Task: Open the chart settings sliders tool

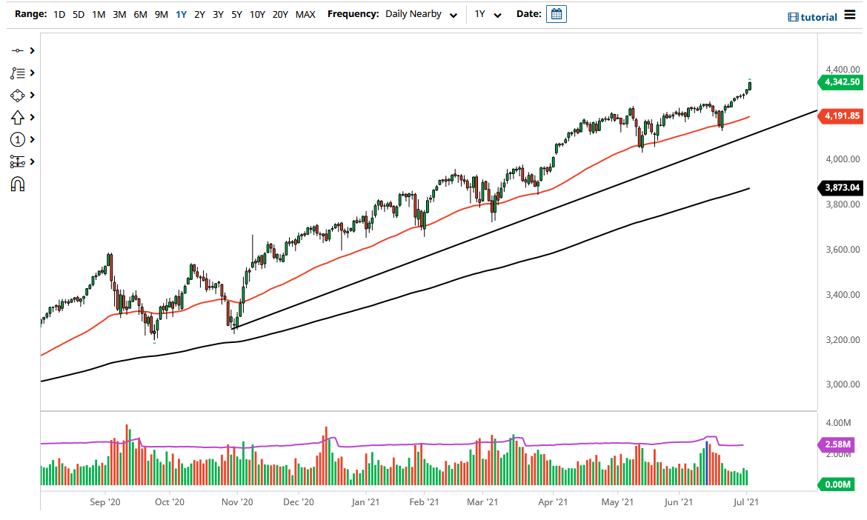Action: (x=19, y=161)
